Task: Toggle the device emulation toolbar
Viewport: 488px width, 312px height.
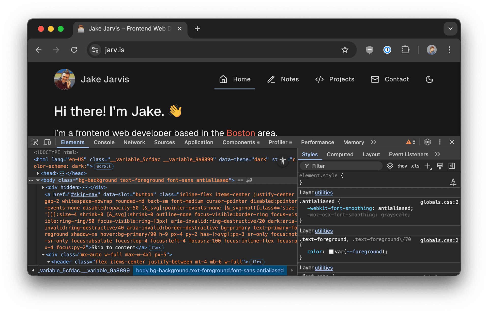Action: (47, 142)
